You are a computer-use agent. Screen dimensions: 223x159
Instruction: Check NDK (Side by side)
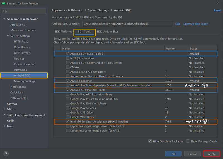tap(68, 58)
